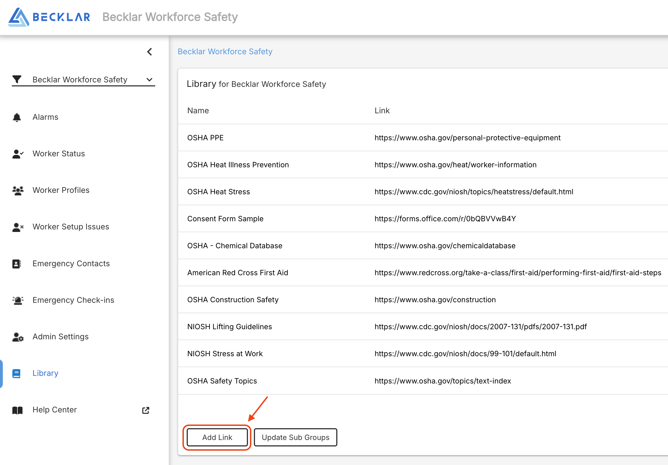Click the Worker Setup Issues icon
Screen dimensions: 668x465
click(18, 227)
